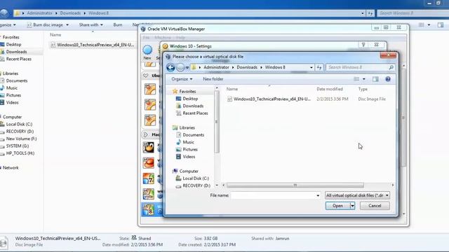The height and width of the screenshot is (252, 449).
Task: Open the Organize dropdown in dialog
Action: pos(182,79)
